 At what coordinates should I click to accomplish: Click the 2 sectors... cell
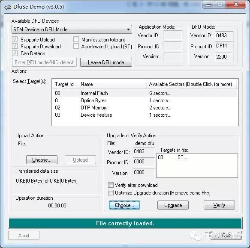point(160,108)
